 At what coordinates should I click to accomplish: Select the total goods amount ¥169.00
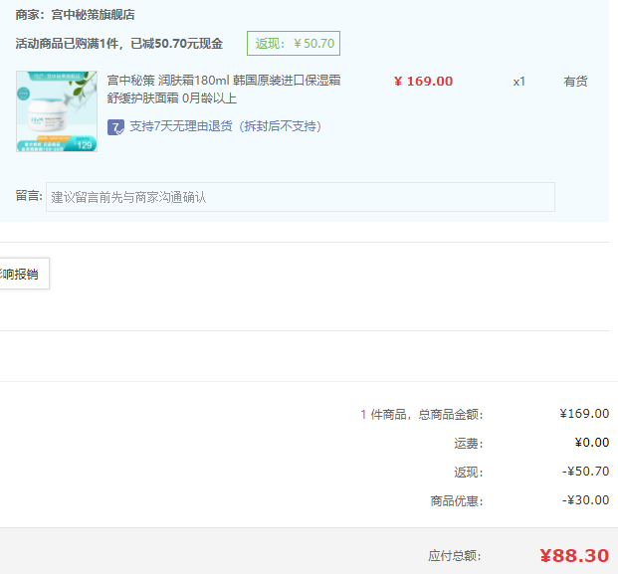coord(584,414)
